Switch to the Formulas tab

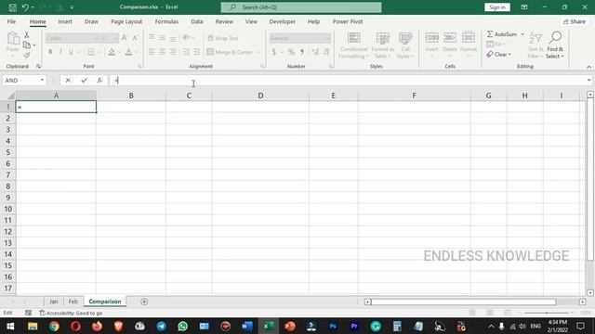tap(166, 21)
